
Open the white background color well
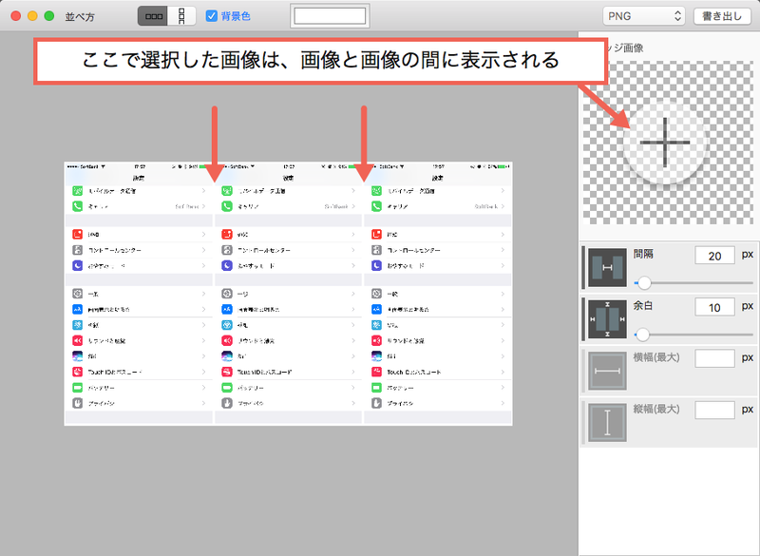tap(330, 16)
